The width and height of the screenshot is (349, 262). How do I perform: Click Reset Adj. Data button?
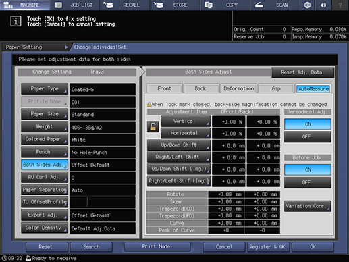pos(302,72)
